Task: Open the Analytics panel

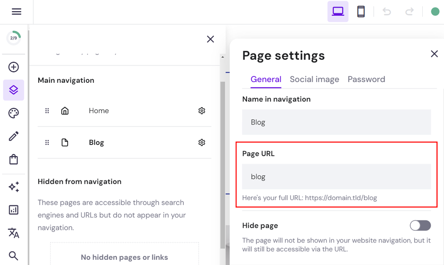Action: [x=13, y=210]
